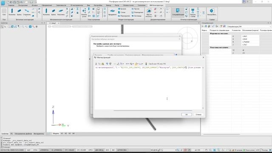Click undo icon in Мастер функций toolbar
Image resolution: width=272 pixels, height=153 pixels.
tap(107, 64)
